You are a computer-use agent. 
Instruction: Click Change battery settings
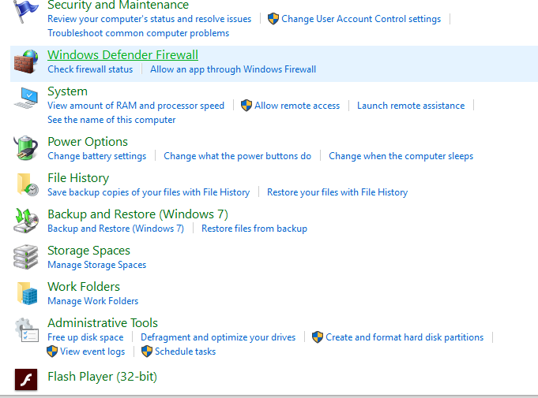[96, 156]
